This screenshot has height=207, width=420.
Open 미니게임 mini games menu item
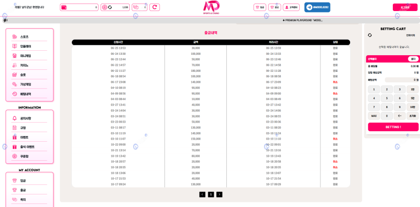click(25, 56)
